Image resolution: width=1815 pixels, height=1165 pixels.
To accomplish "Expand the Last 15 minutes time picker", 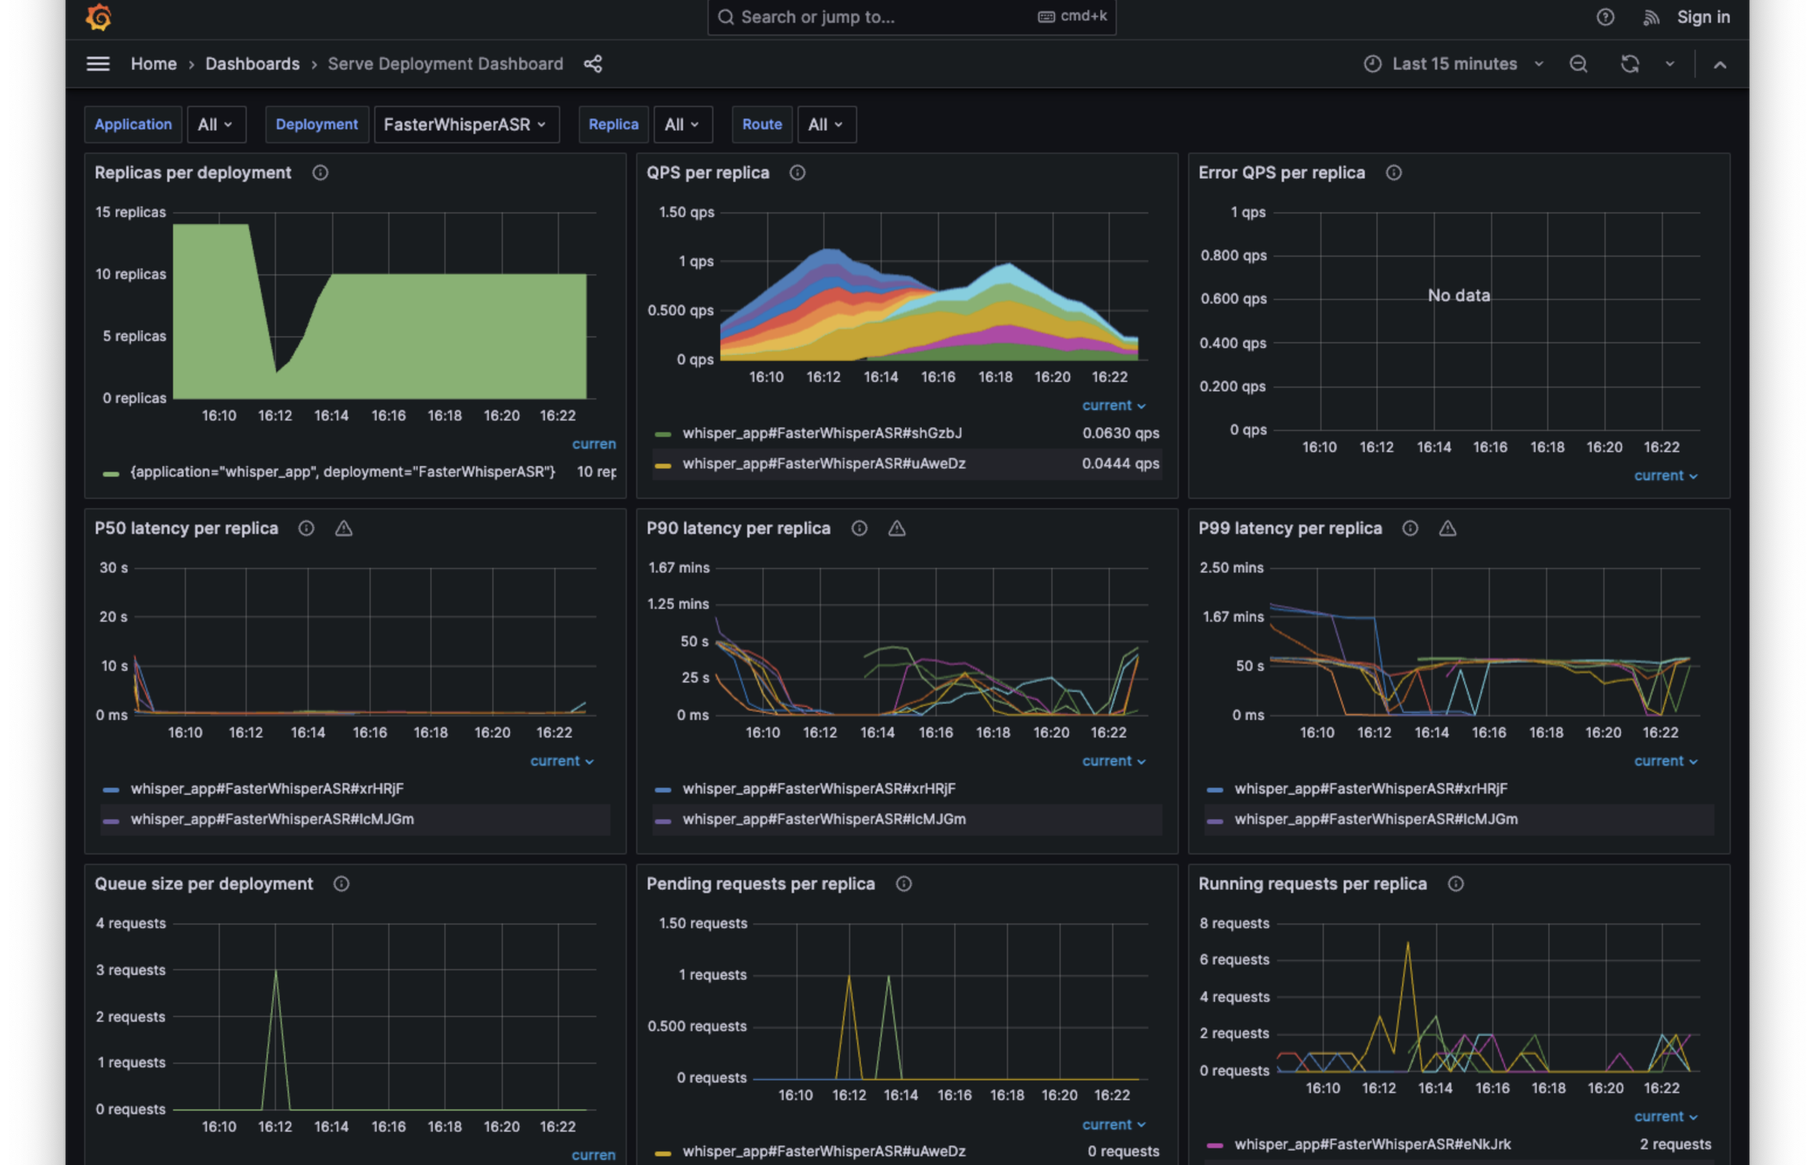I will (1454, 64).
